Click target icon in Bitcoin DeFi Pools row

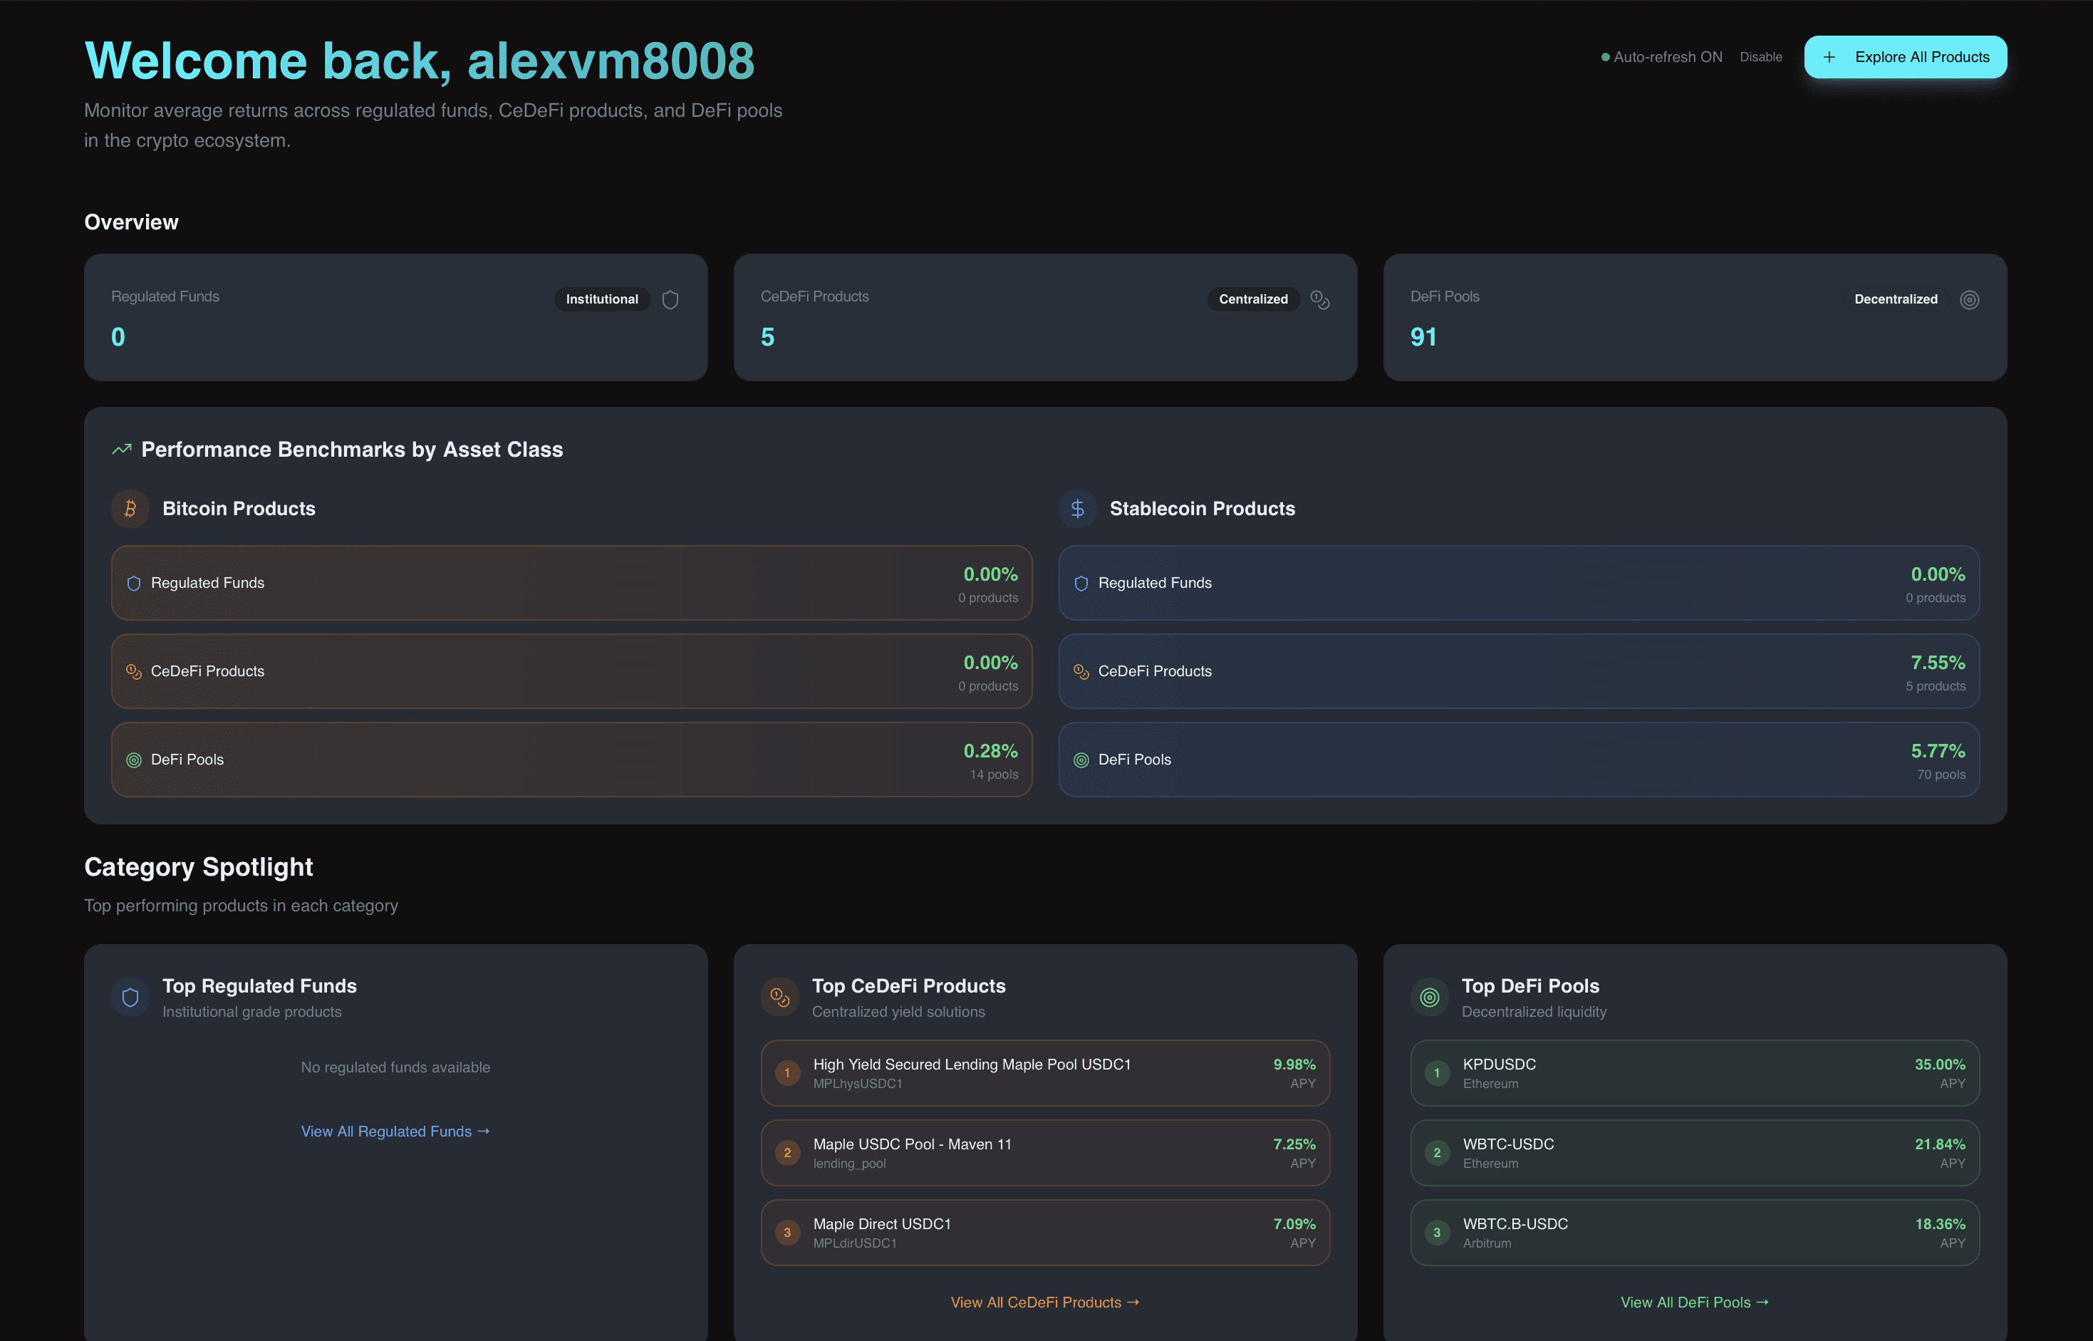pos(134,760)
